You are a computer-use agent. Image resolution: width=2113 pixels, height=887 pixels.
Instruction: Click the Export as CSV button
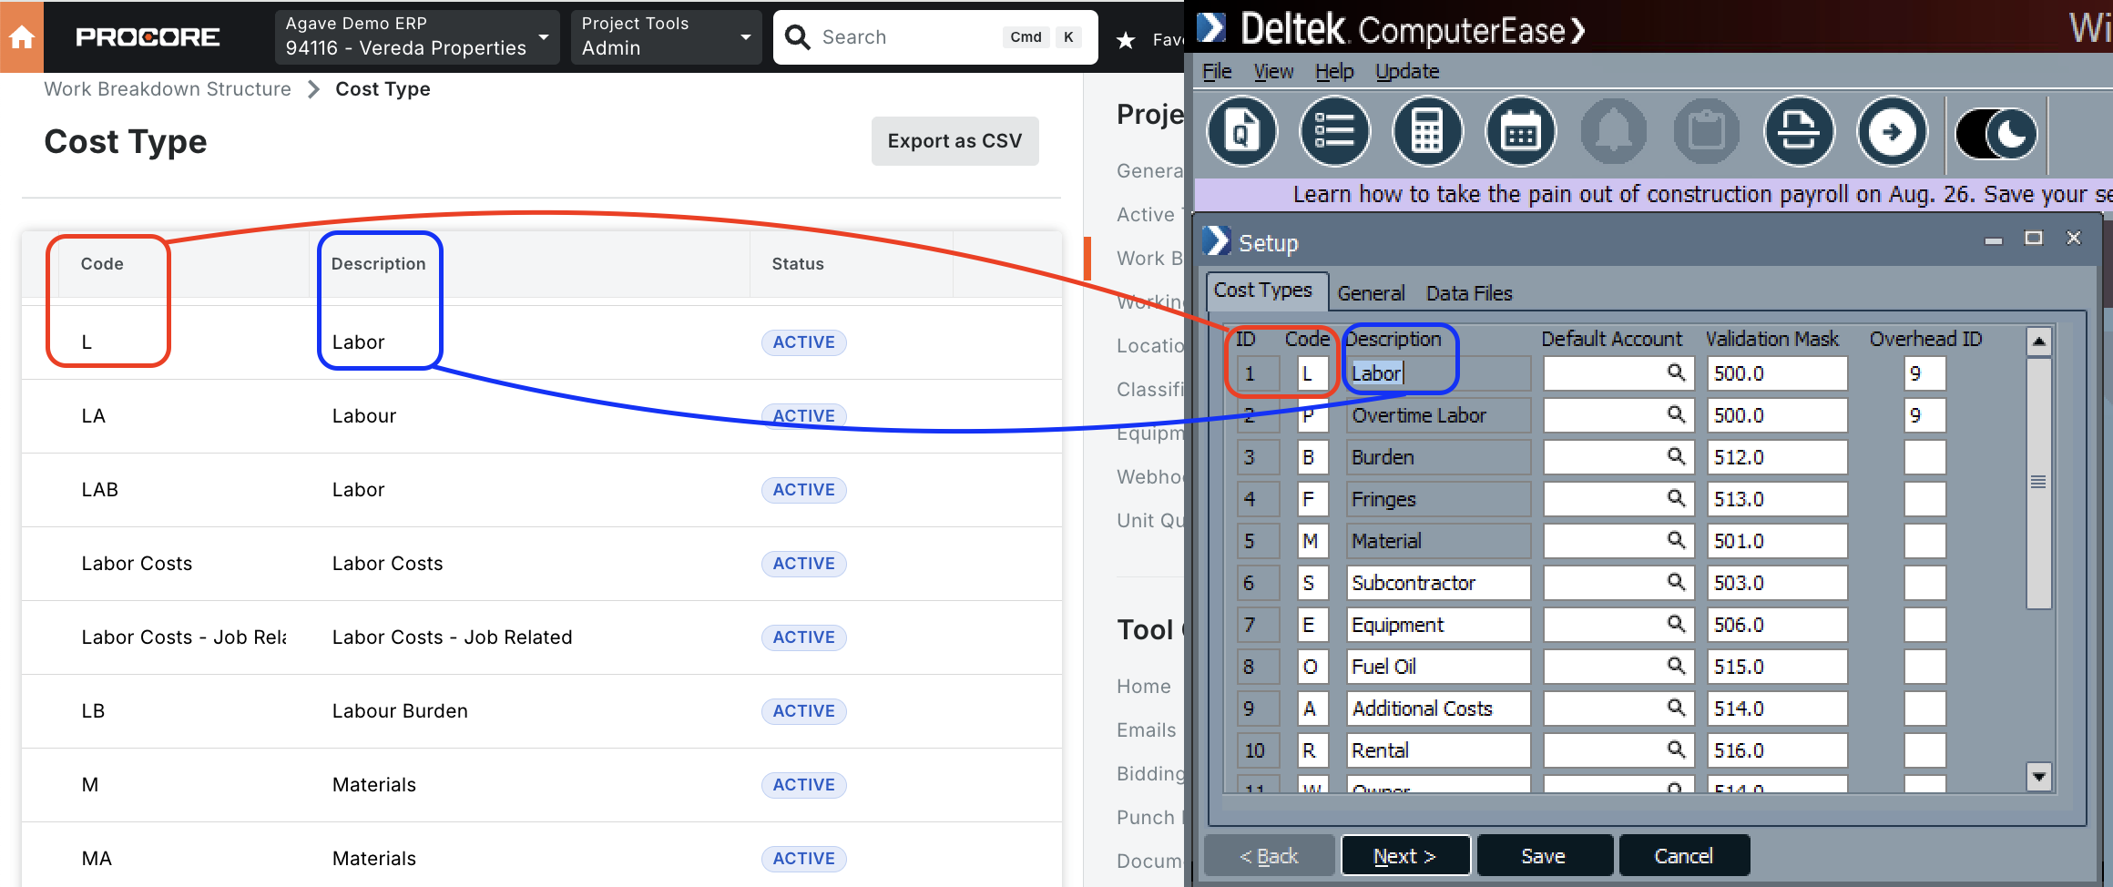[x=954, y=141]
